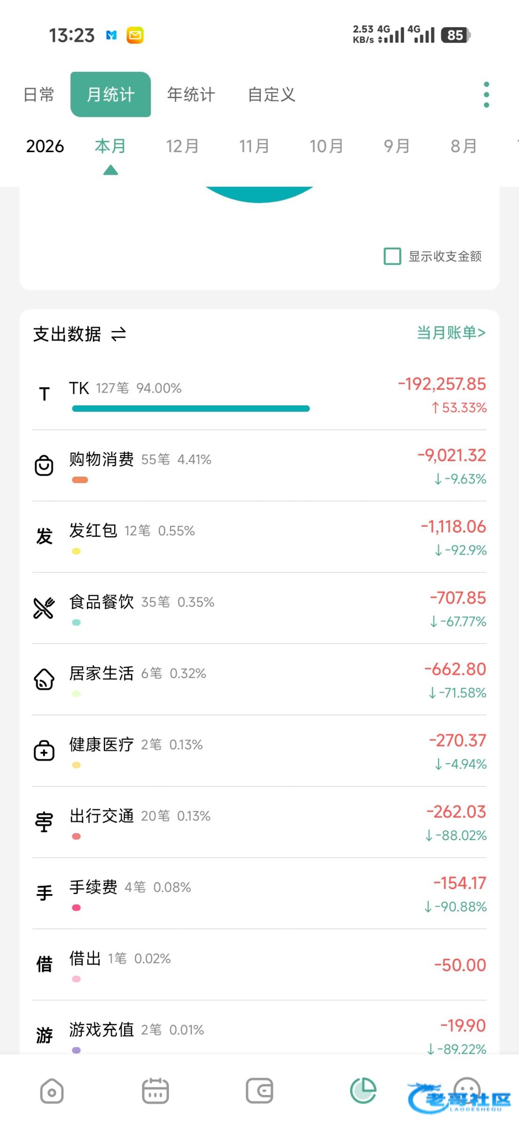Tap the signpost icon for 出行交通
This screenshot has height=1127, width=519.
44,822
